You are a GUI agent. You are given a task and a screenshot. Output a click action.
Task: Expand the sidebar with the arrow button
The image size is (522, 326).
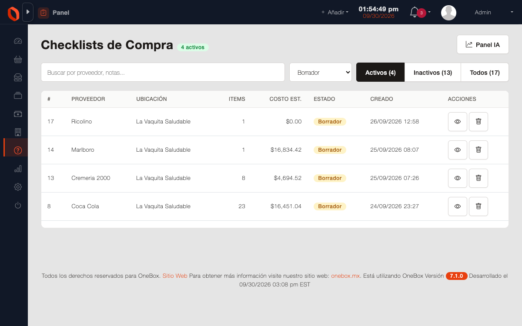tap(28, 12)
